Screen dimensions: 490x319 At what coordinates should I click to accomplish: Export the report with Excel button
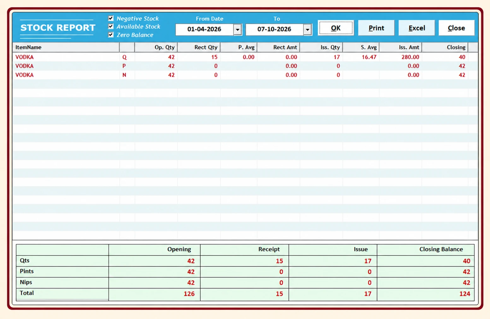416,28
